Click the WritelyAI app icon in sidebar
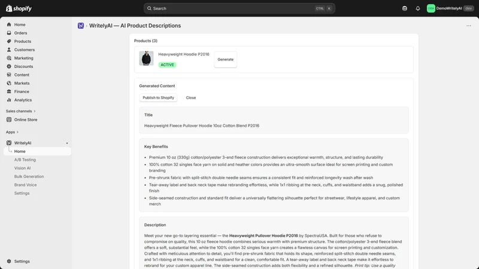This screenshot has height=269, width=479. 9,143
